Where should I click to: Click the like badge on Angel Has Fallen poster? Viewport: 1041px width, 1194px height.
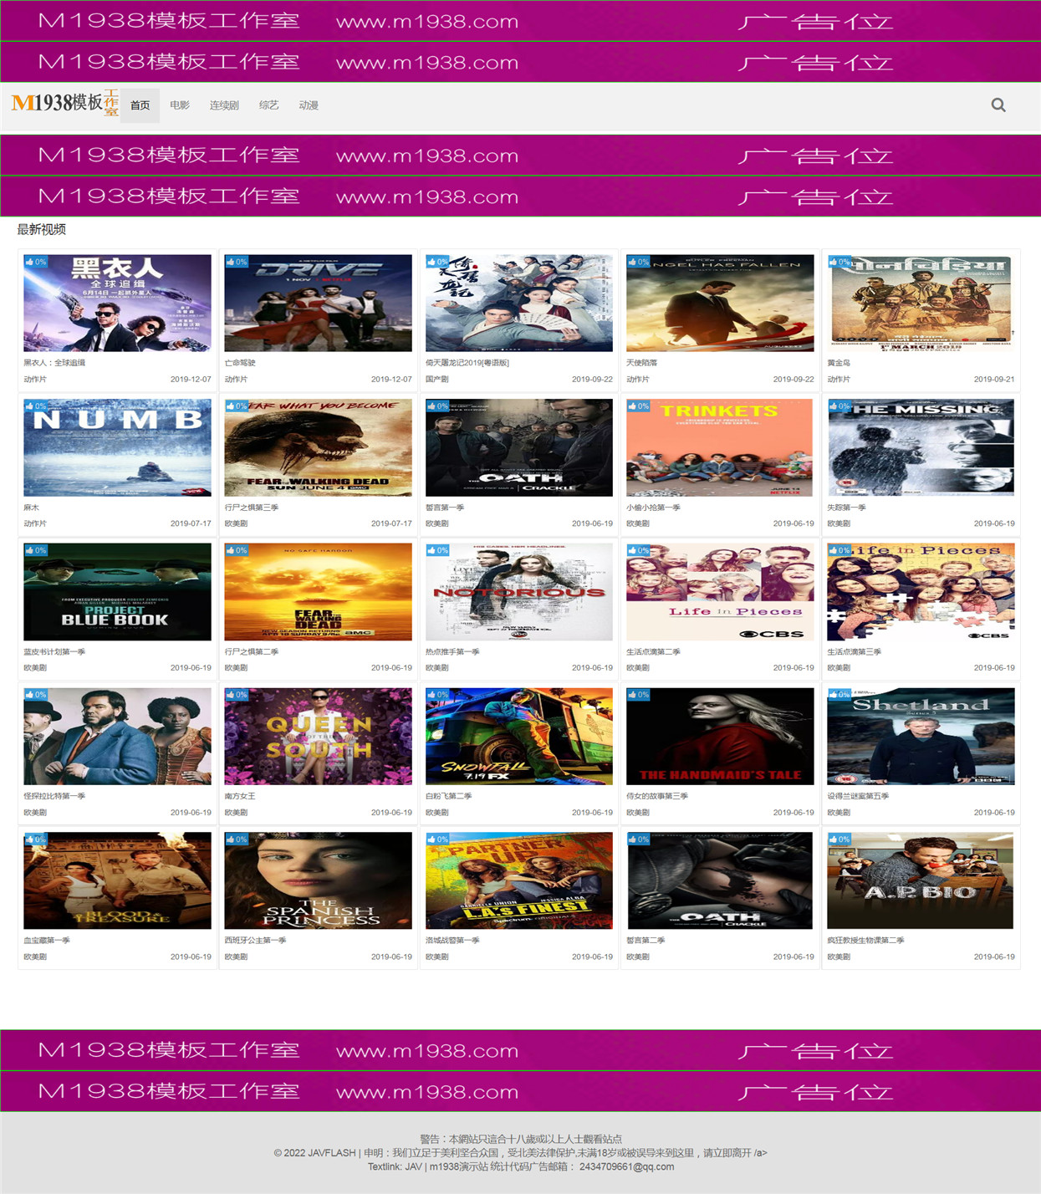[639, 262]
